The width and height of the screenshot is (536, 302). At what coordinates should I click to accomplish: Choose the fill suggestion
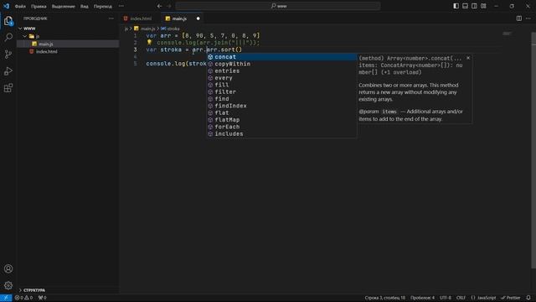281,85
